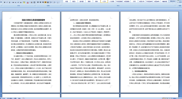Apply yellow text highlight color
The height and width of the screenshot is (99, 182).
click(x=24, y=2)
